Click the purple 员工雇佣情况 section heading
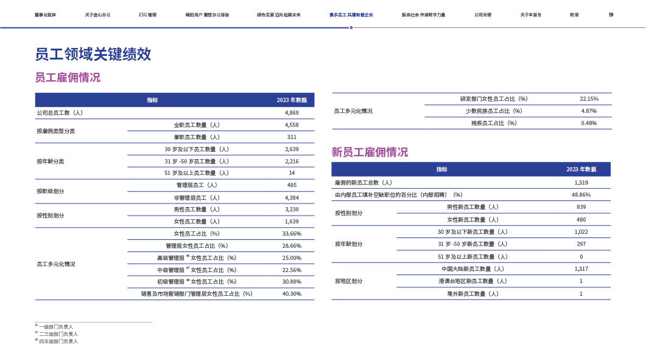The width and height of the screenshot is (646, 362). click(68, 78)
